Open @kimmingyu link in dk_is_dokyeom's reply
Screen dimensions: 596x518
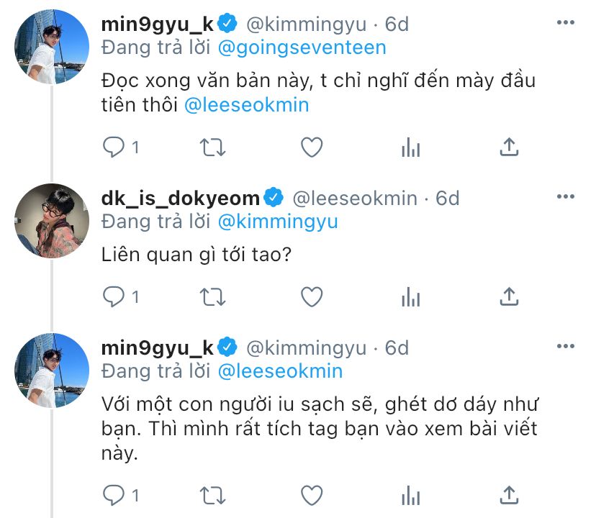point(278,221)
